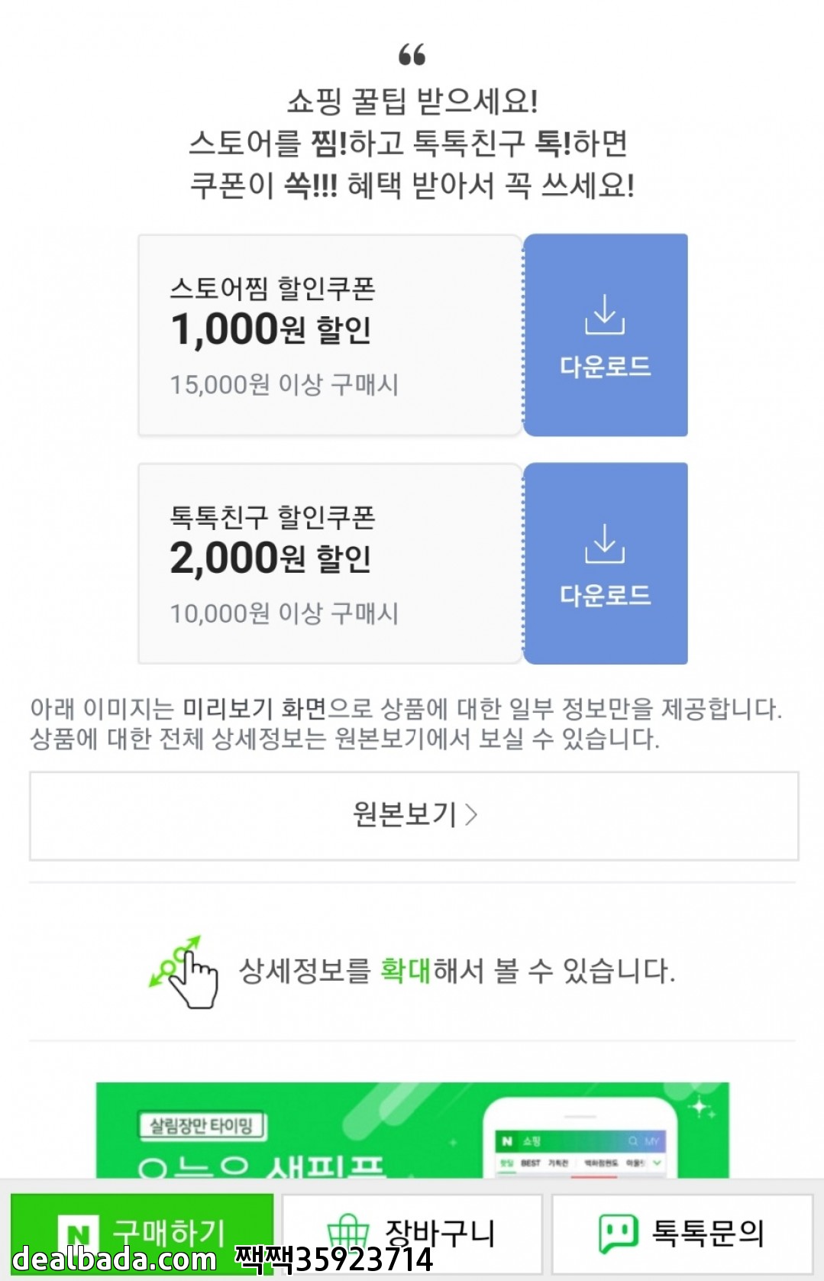
Task: Click the download arrow icon on 톡톡친구 coupon
Action: [605, 543]
